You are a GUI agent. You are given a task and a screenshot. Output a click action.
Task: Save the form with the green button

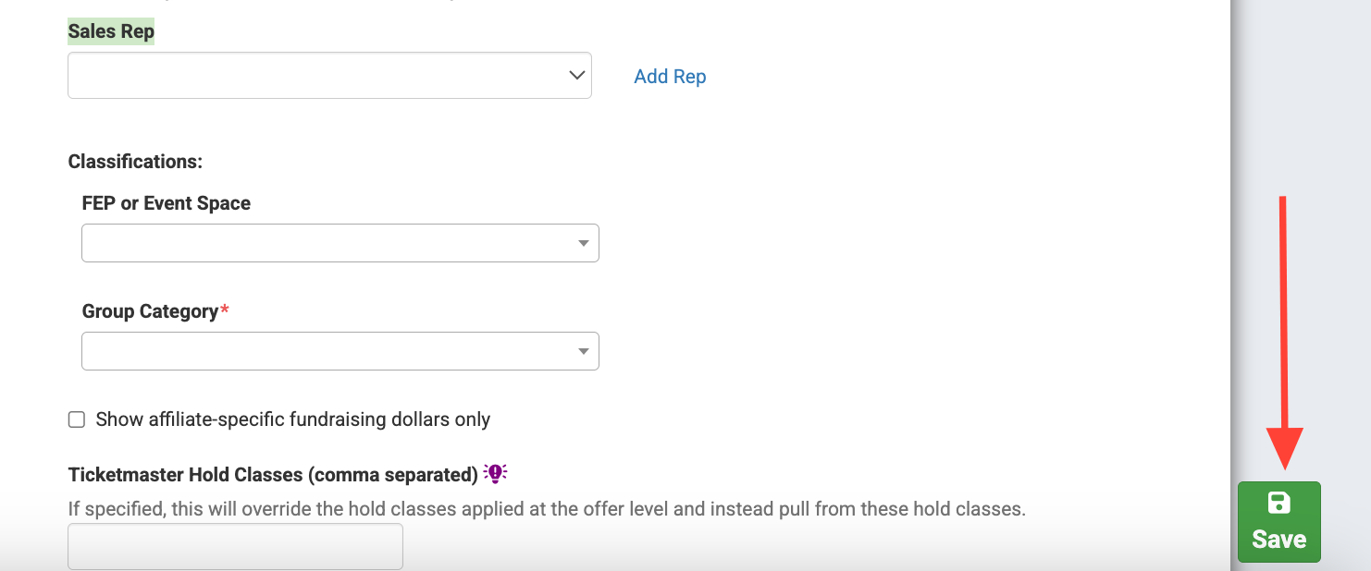pos(1279,522)
